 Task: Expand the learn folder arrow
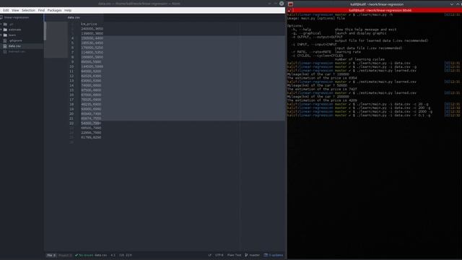(x=1, y=35)
